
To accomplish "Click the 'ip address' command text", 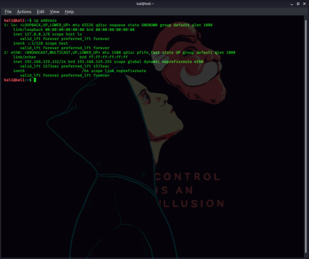I will [45, 21].
